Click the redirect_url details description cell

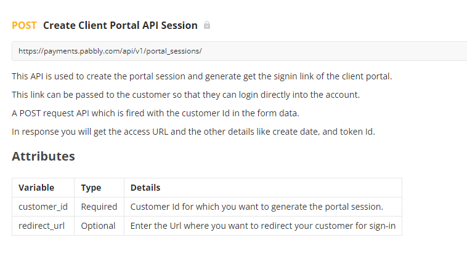click(263, 226)
